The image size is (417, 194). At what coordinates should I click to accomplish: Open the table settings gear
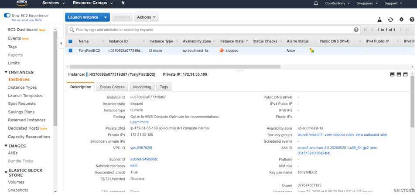401,19
